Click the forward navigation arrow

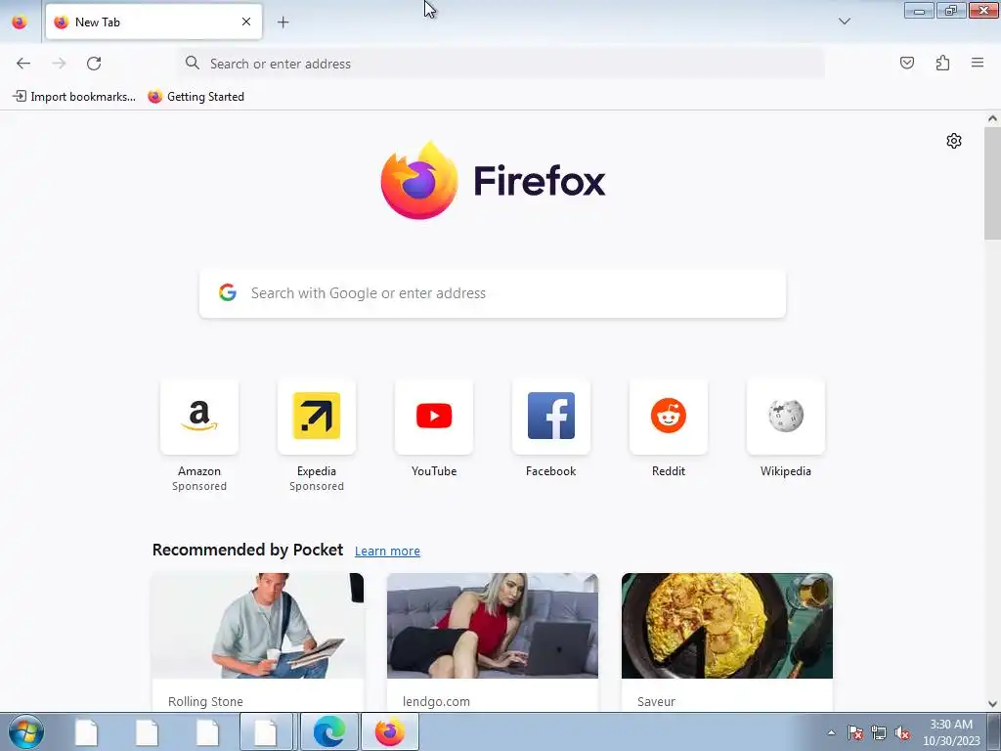click(x=59, y=64)
